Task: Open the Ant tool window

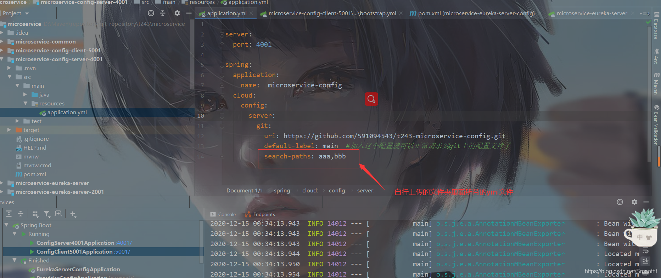Action: coord(656,56)
